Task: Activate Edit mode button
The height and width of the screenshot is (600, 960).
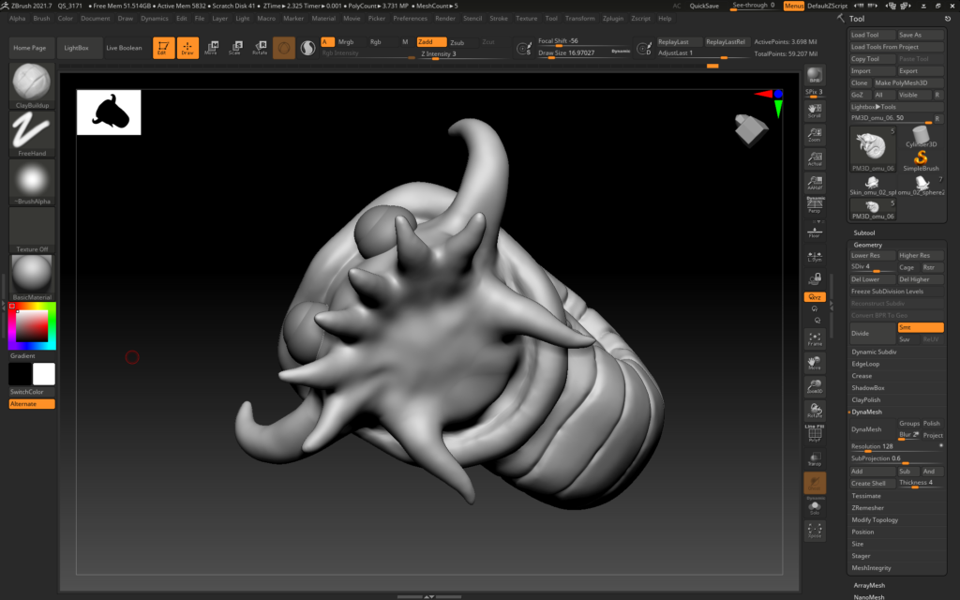Action: pyautogui.click(x=163, y=47)
